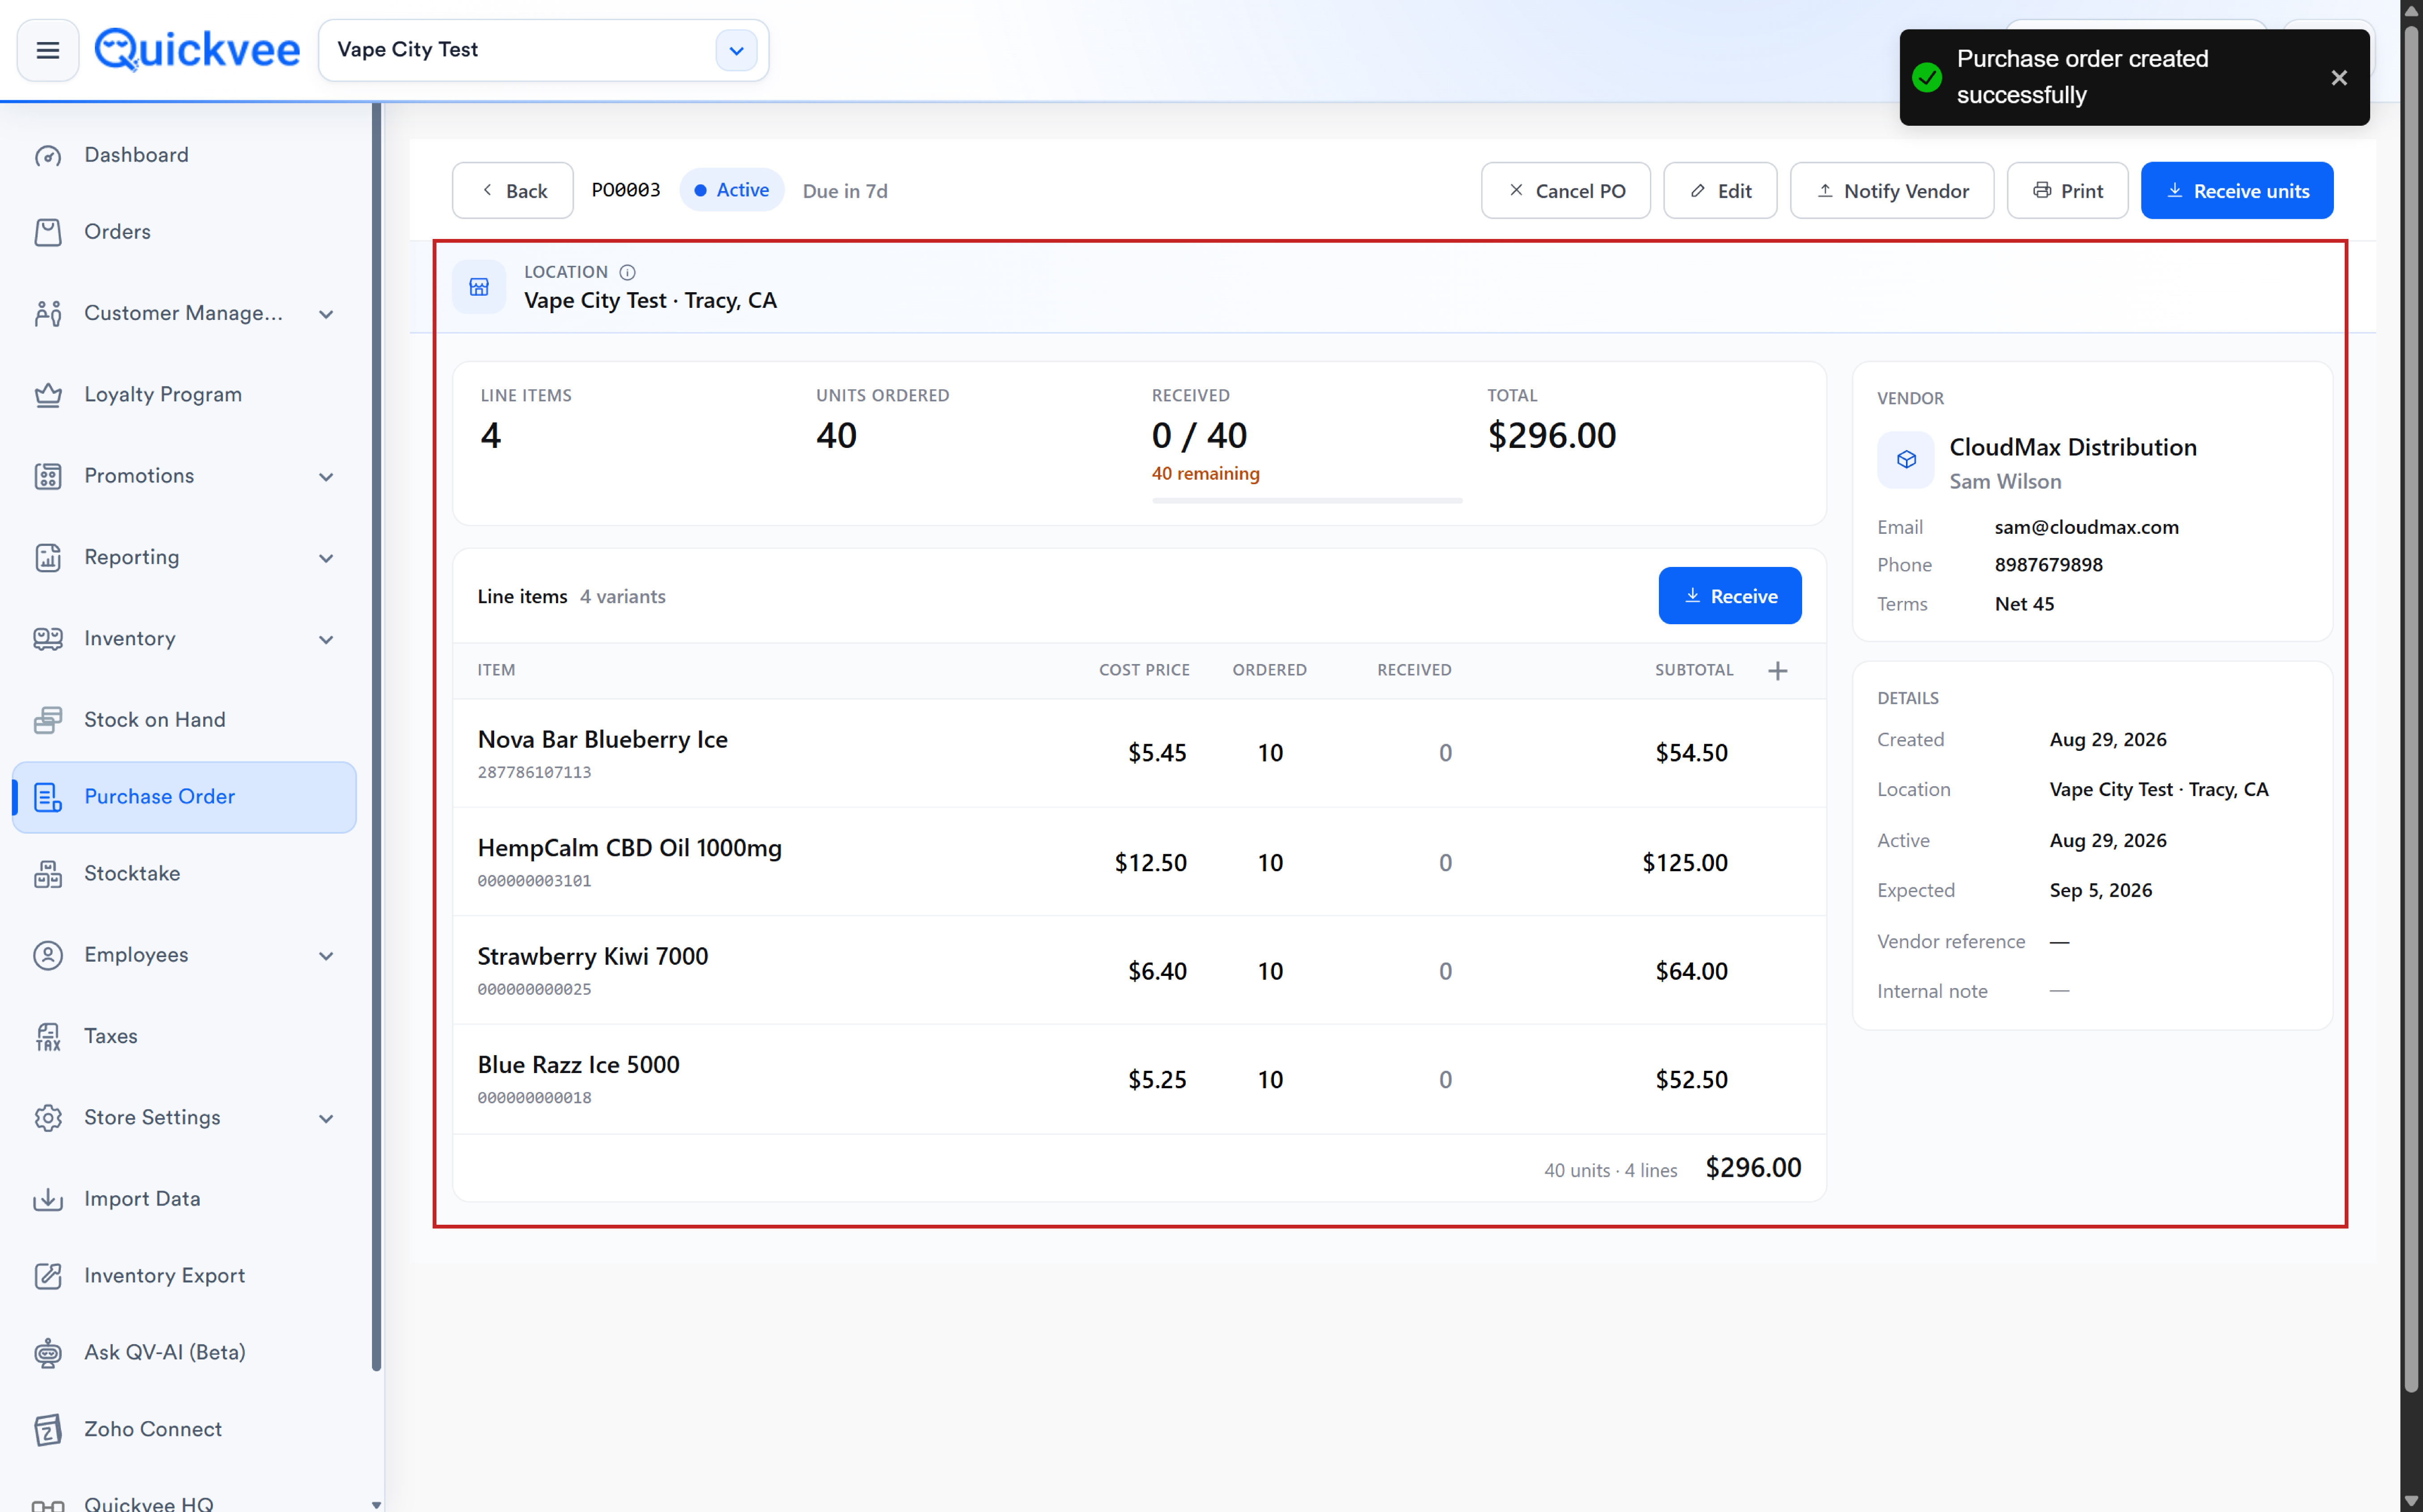Click the CloudMax Distribution vendor name
The height and width of the screenshot is (1512, 2423).
(x=2073, y=447)
